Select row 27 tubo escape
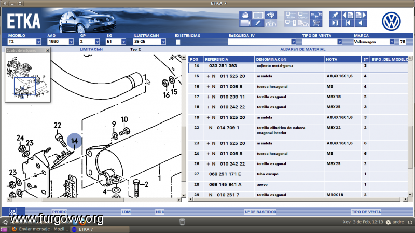This screenshot has width=415, height=233. click(x=298, y=174)
